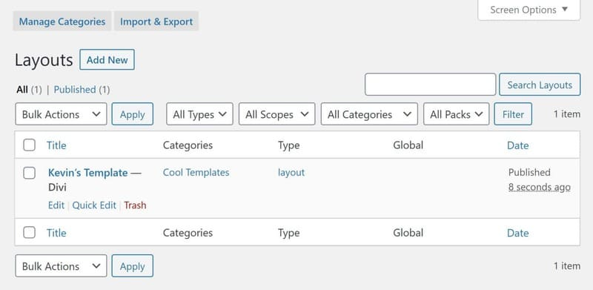Focus the layouts search input field

(431, 85)
